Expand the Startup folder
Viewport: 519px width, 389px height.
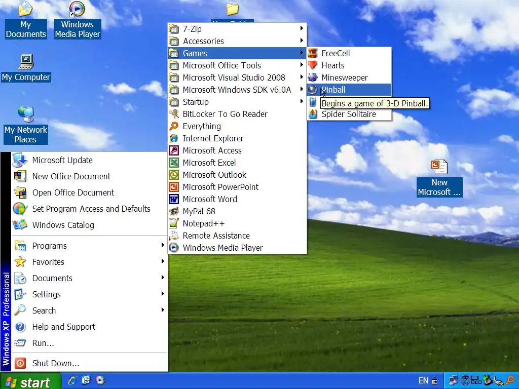tap(237, 102)
